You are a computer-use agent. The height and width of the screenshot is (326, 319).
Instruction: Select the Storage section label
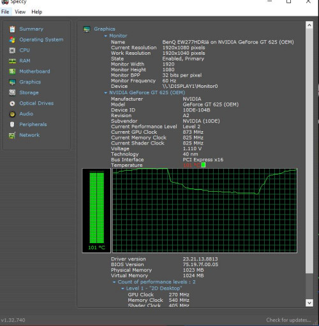tap(29, 92)
